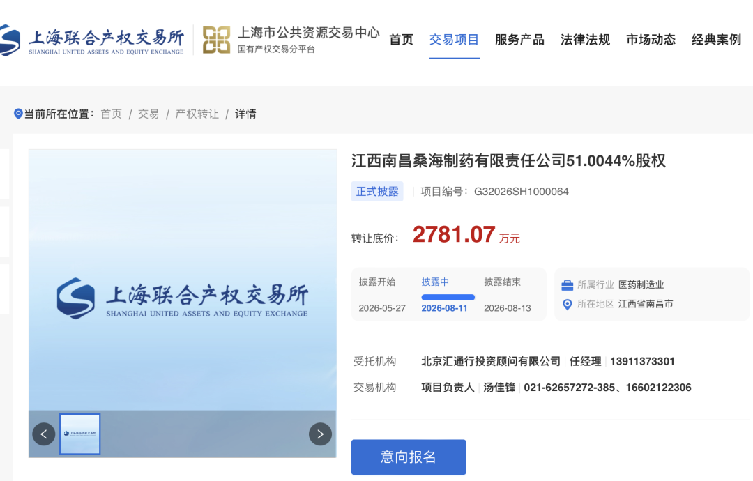Open the 服务产品 navigation tab
Viewport: 753px width, 481px height.
point(519,39)
